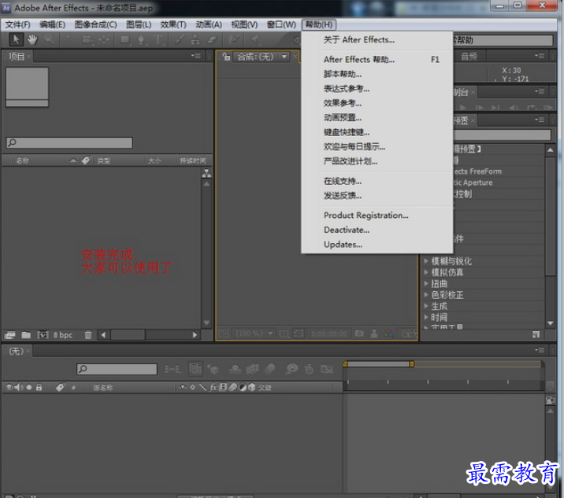Viewport: 564px width, 498px height.
Task: Open project flowchart view icon
Action: (206, 173)
